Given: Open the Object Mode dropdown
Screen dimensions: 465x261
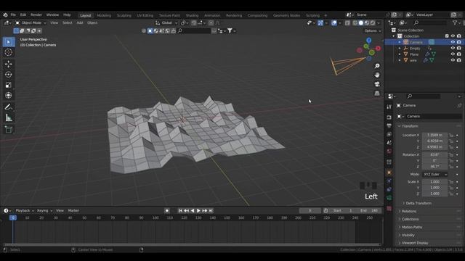Looking at the screenshot, I should [31, 22].
